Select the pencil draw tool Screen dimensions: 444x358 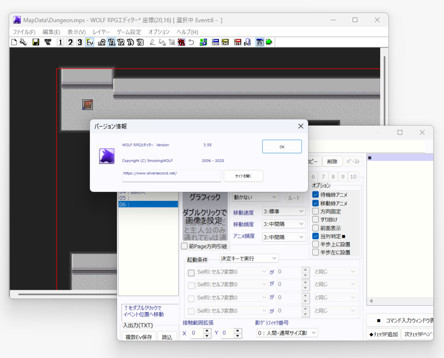pyautogui.click(x=152, y=43)
